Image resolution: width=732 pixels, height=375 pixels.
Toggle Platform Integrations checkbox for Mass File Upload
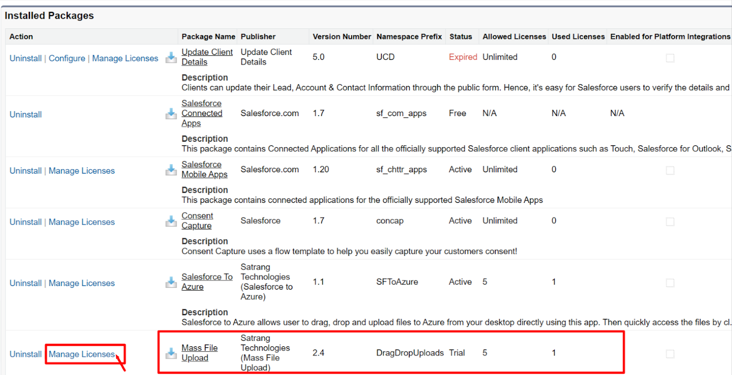(670, 354)
